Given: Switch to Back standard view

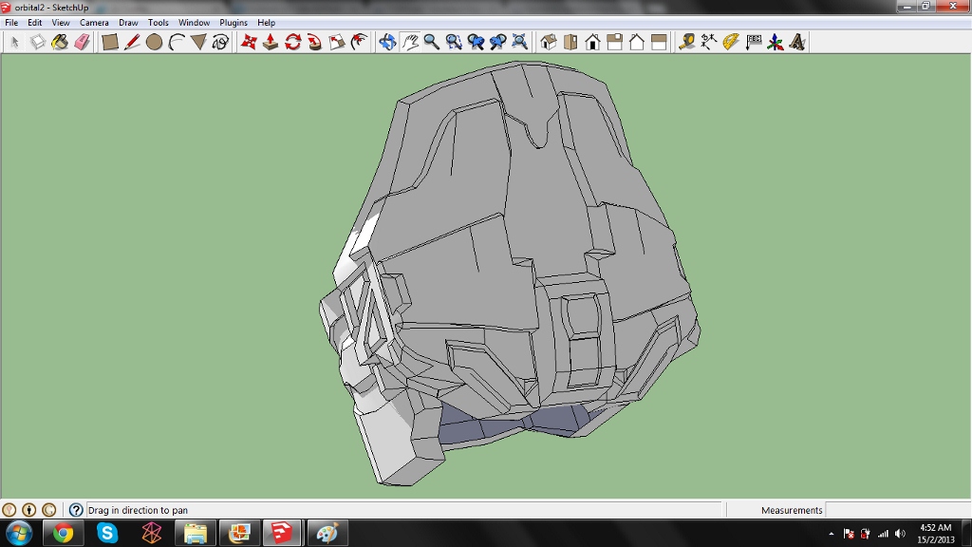Looking at the screenshot, I should tap(637, 42).
